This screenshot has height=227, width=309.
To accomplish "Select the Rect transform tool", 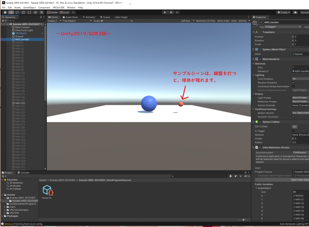I will point(29,12).
